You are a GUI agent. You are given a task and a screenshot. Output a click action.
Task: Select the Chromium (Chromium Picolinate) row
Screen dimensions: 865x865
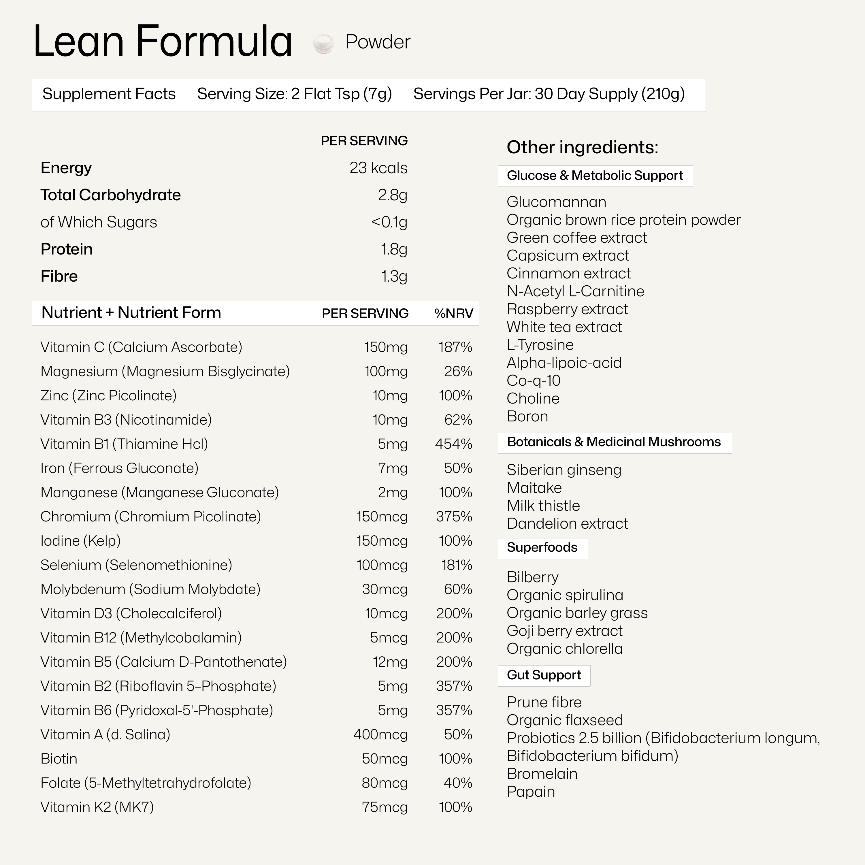[150, 516]
